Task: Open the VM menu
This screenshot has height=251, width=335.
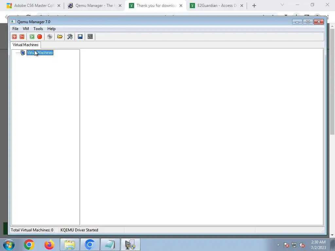Action: click(x=26, y=29)
